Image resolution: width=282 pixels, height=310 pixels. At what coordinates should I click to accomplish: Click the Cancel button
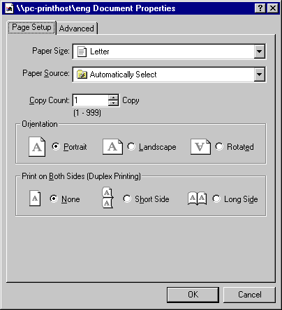click(x=249, y=295)
